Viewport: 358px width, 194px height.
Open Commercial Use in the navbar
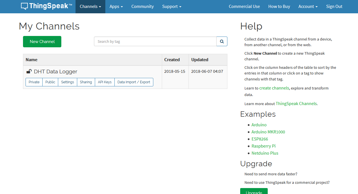pos(244,7)
